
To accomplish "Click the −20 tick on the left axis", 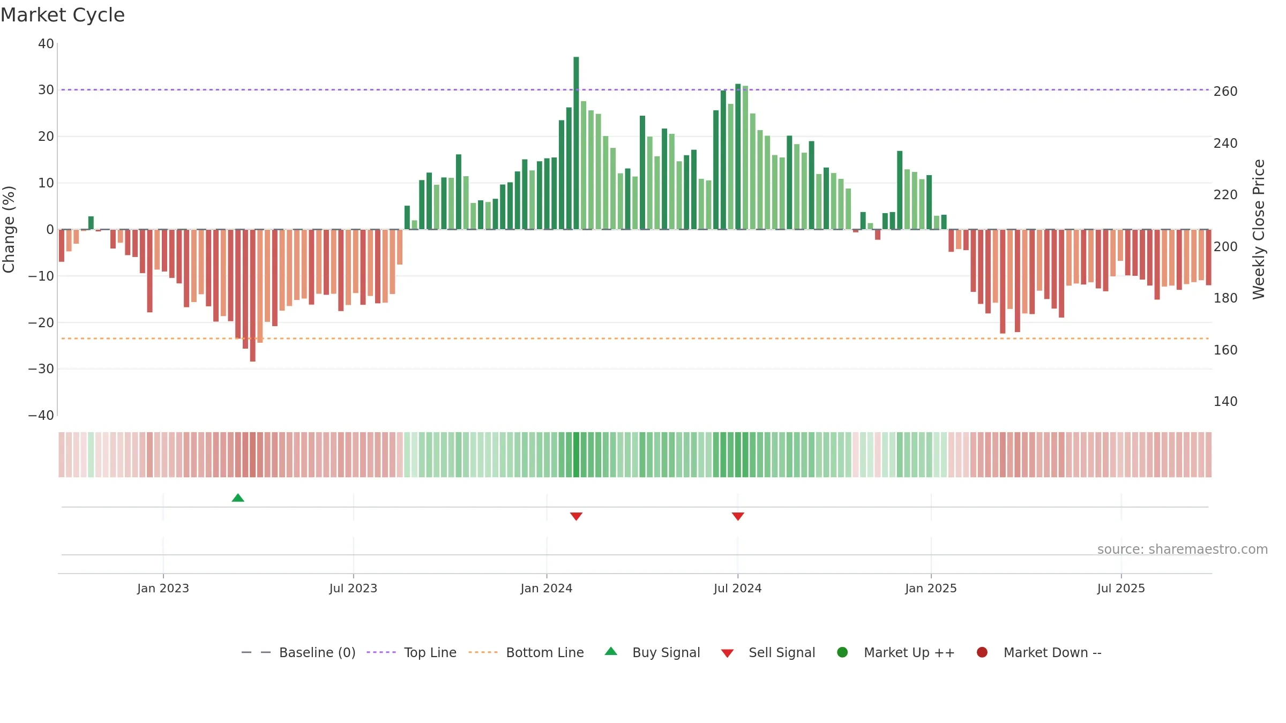I will pos(41,323).
